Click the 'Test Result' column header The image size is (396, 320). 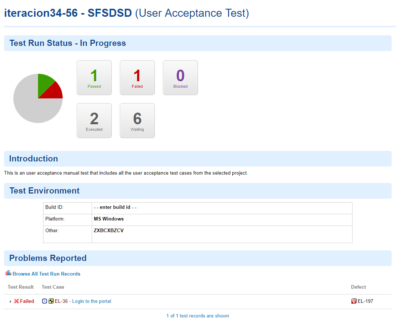coord(21,287)
